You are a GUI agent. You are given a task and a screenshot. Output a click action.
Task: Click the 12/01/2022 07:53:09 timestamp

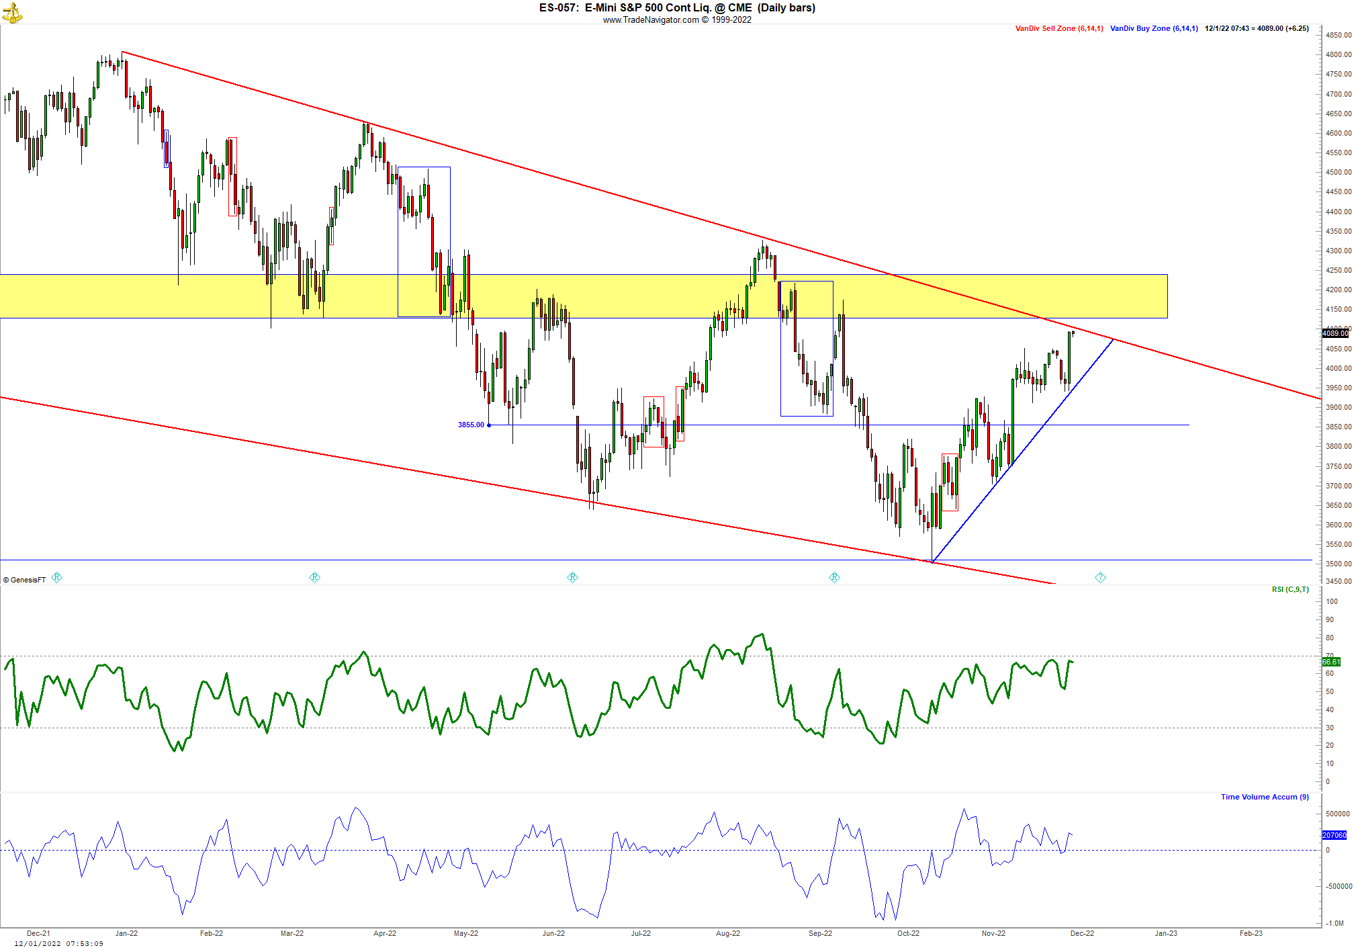59,943
